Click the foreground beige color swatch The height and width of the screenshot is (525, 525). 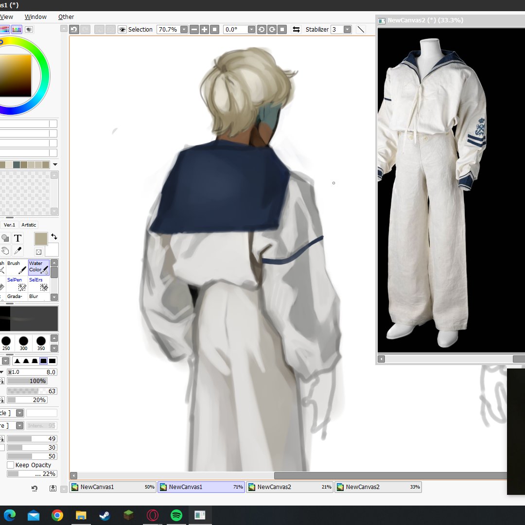click(41, 239)
